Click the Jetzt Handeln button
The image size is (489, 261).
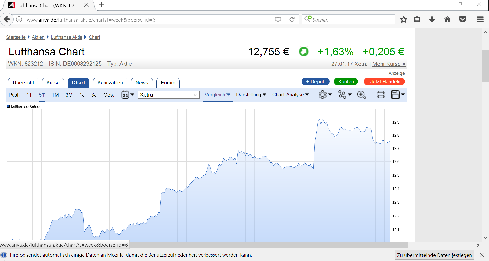pyautogui.click(x=384, y=82)
